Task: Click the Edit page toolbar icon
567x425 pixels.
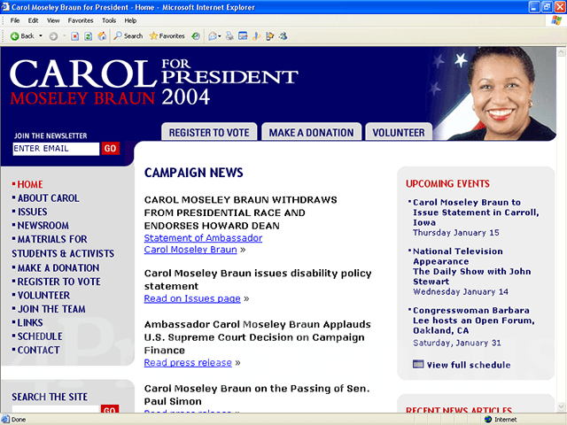Action: coord(243,36)
